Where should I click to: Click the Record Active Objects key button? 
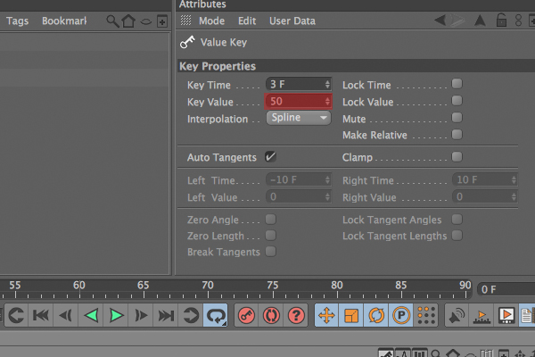(x=246, y=315)
